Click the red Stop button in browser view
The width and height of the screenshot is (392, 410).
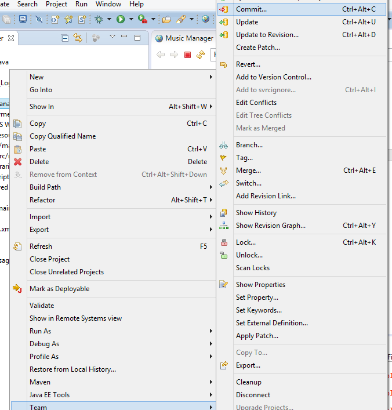[187, 55]
